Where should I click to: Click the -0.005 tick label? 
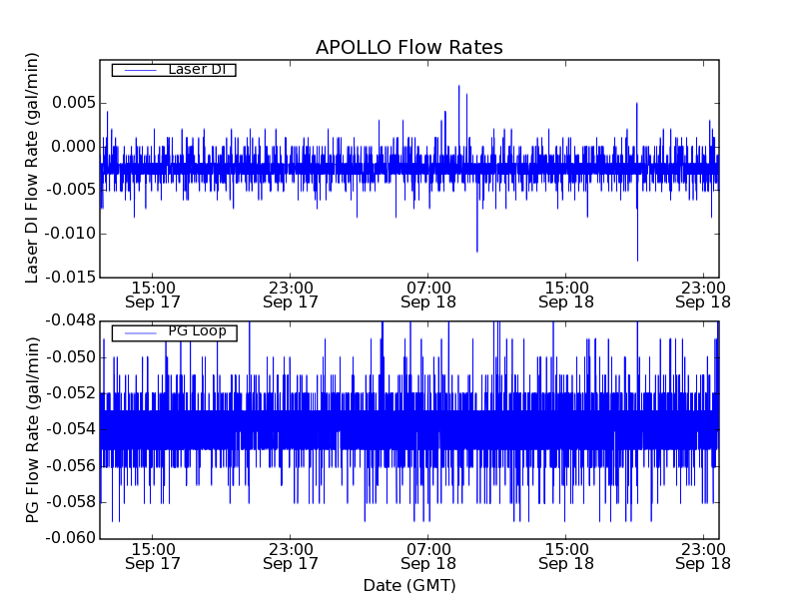(70, 190)
